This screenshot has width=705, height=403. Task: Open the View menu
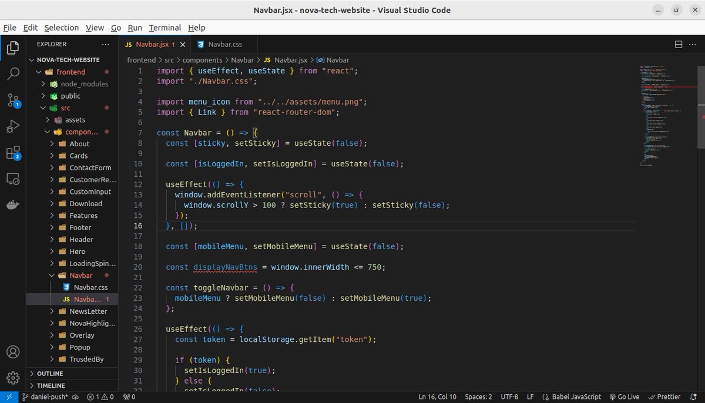click(x=95, y=28)
